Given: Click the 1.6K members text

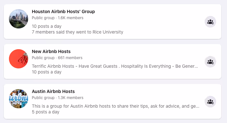Looking at the screenshot, I should (x=71, y=18).
